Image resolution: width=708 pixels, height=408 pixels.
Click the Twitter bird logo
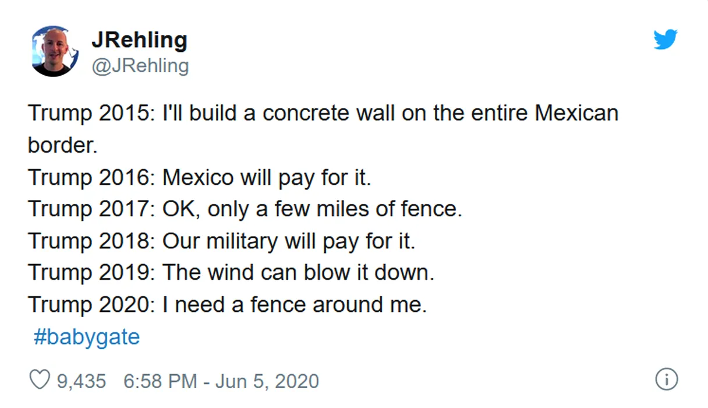tap(665, 40)
